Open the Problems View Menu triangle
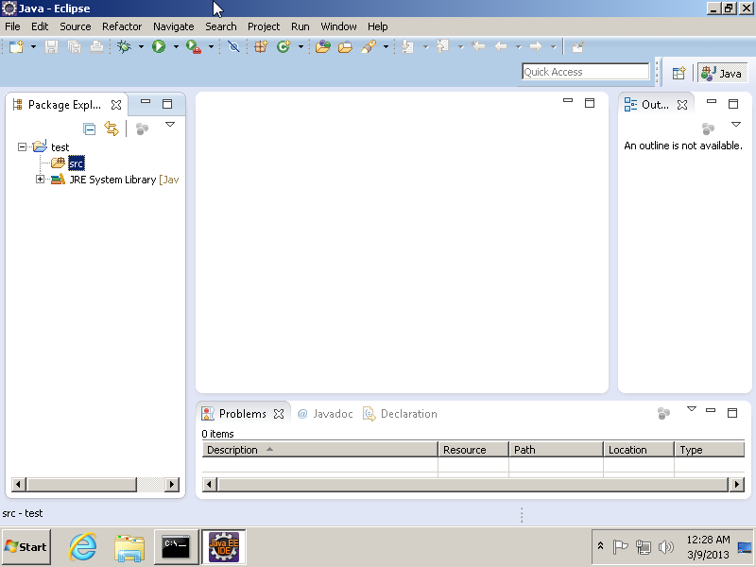Viewport: 756px width, 567px height. [x=692, y=409]
